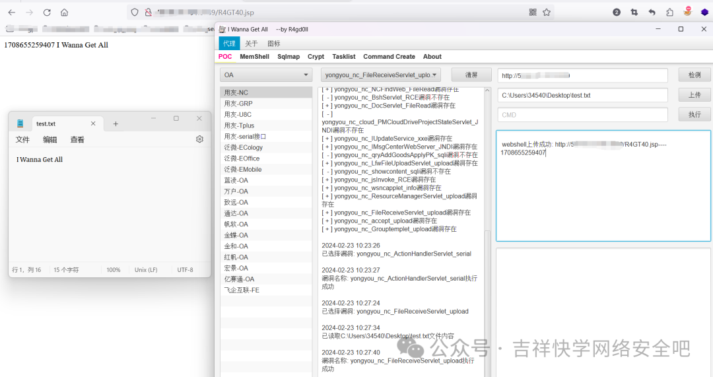This screenshot has width=713, height=377.
Task: Focus the test.txt file path field
Action: tap(582, 95)
